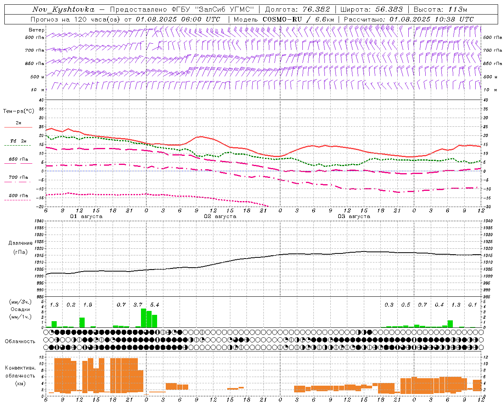Click the 01 августа date label
504x403 pixels.
86,216
